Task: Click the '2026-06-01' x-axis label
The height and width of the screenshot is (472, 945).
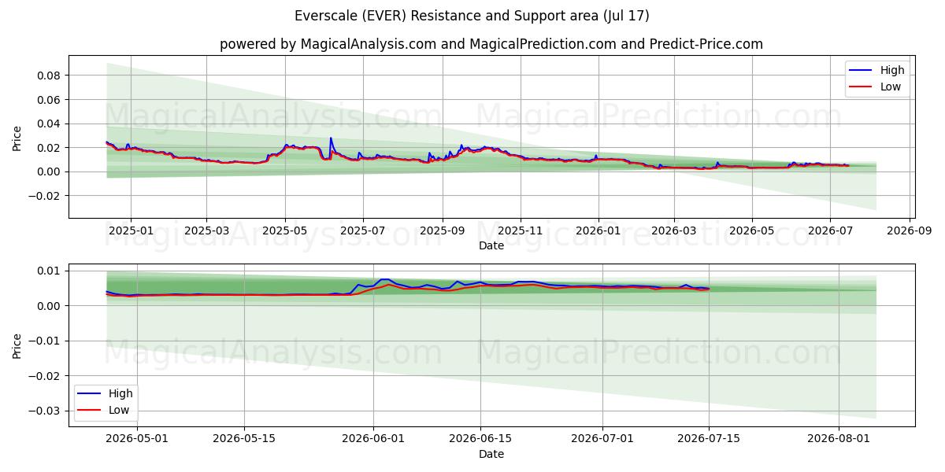Action: [x=373, y=441]
